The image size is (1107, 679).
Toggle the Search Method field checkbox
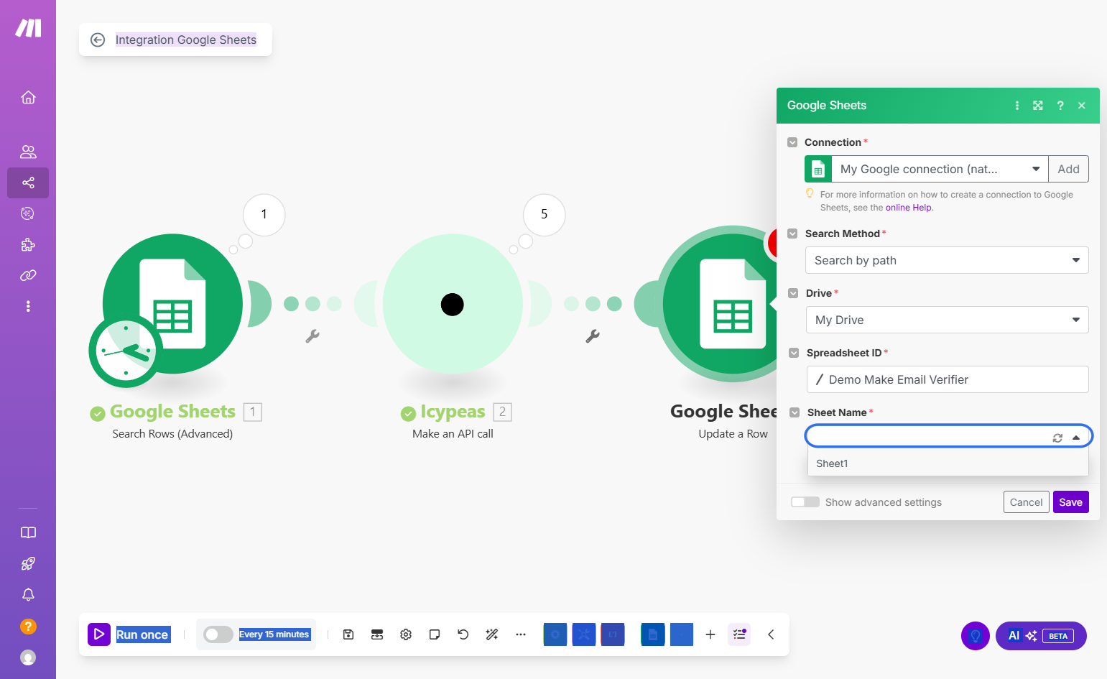792,234
